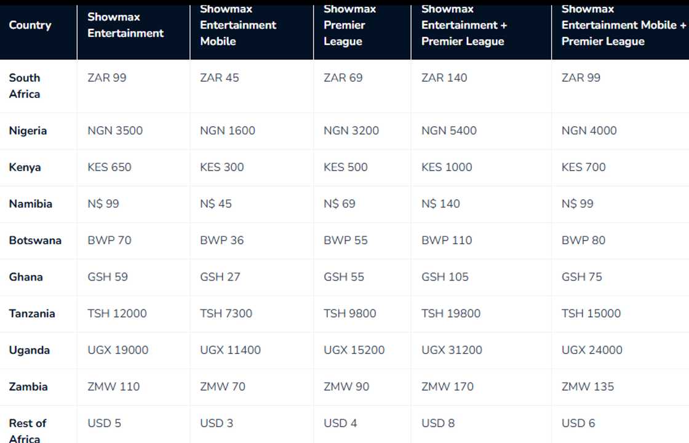689x443 pixels.
Task: Click the Kenya row label
Action: (25, 167)
